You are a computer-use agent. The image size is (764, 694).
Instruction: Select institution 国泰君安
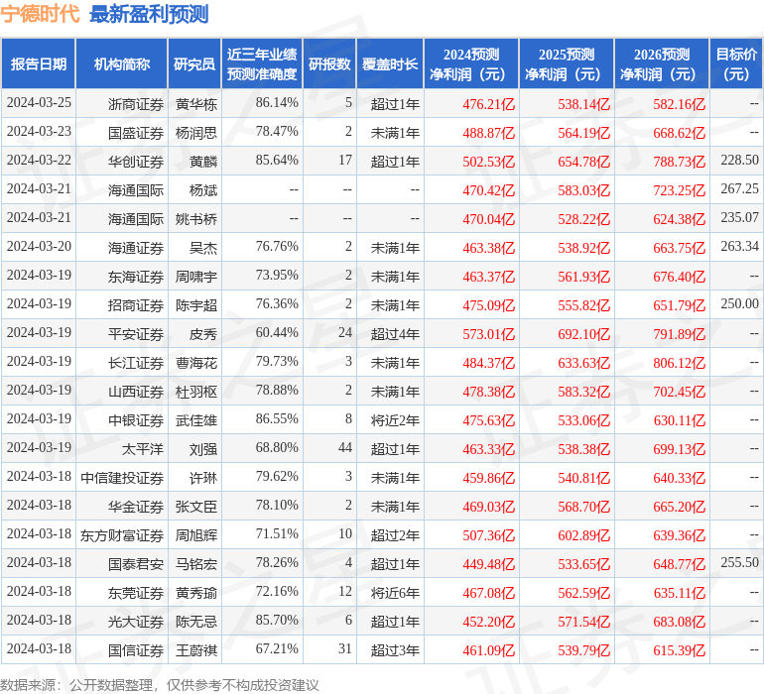pyautogui.click(x=136, y=564)
